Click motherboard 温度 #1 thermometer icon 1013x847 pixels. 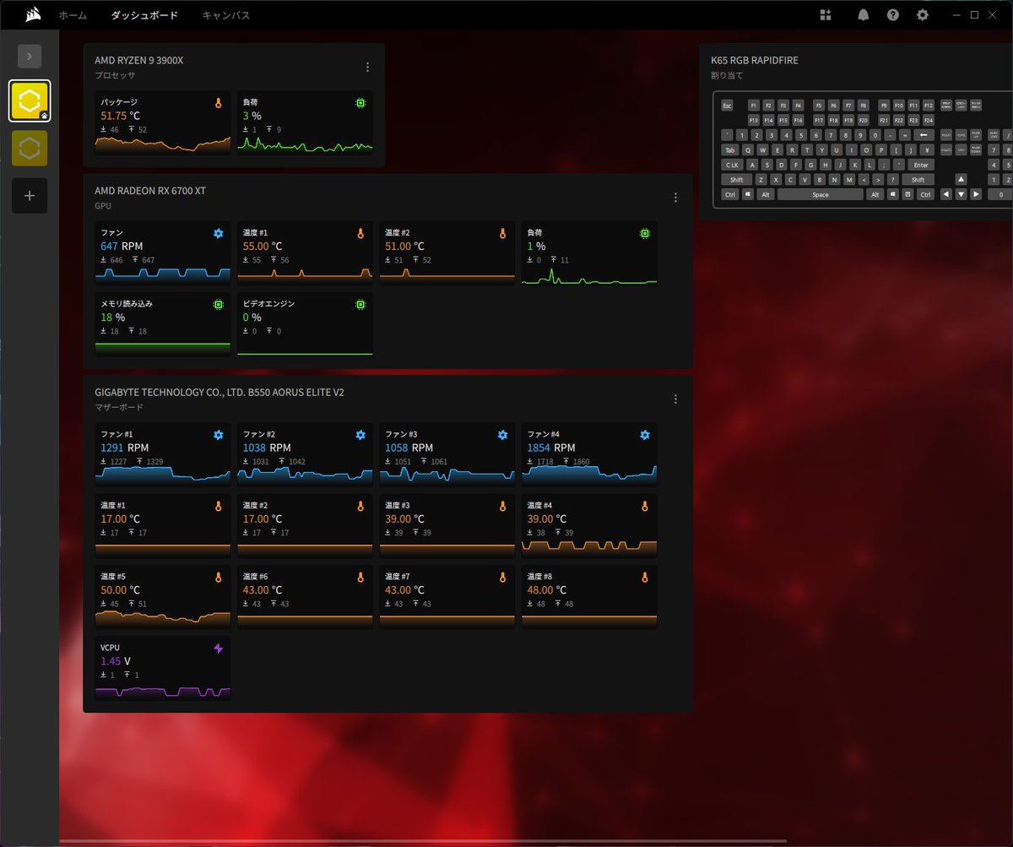[x=218, y=506]
